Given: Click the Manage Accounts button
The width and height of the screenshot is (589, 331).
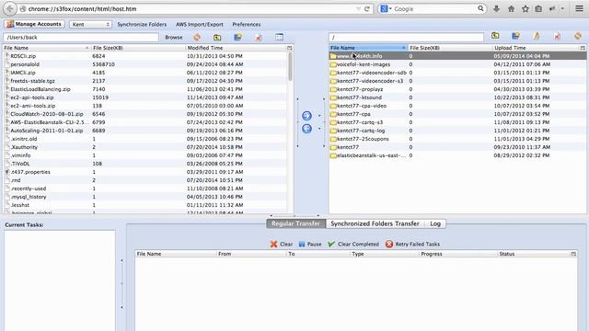Looking at the screenshot, I should click(34, 24).
